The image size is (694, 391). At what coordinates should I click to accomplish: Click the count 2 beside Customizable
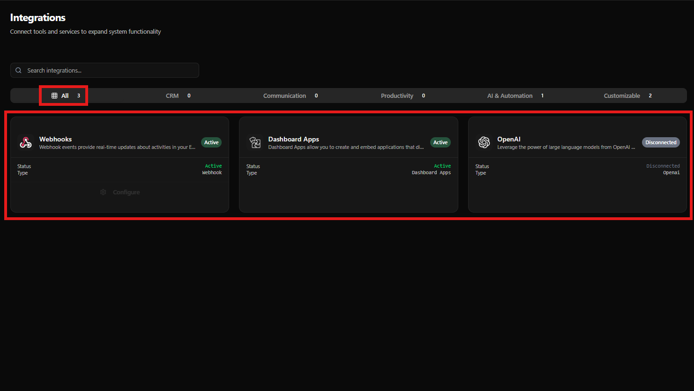tap(650, 96)
